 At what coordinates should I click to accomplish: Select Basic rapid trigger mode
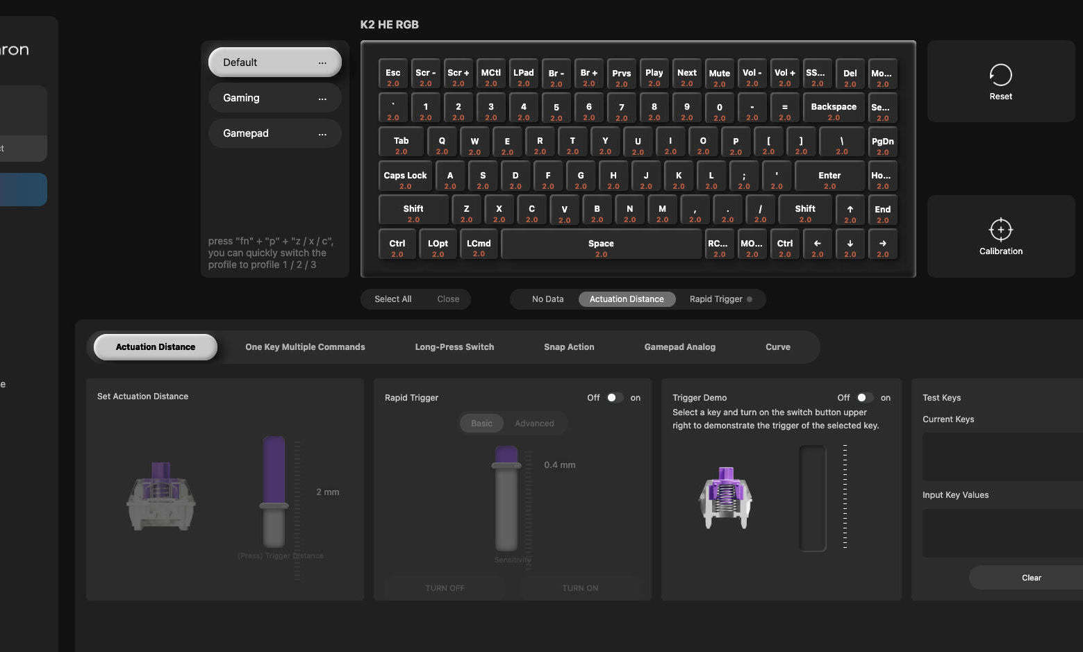click(x=481, y=423)
